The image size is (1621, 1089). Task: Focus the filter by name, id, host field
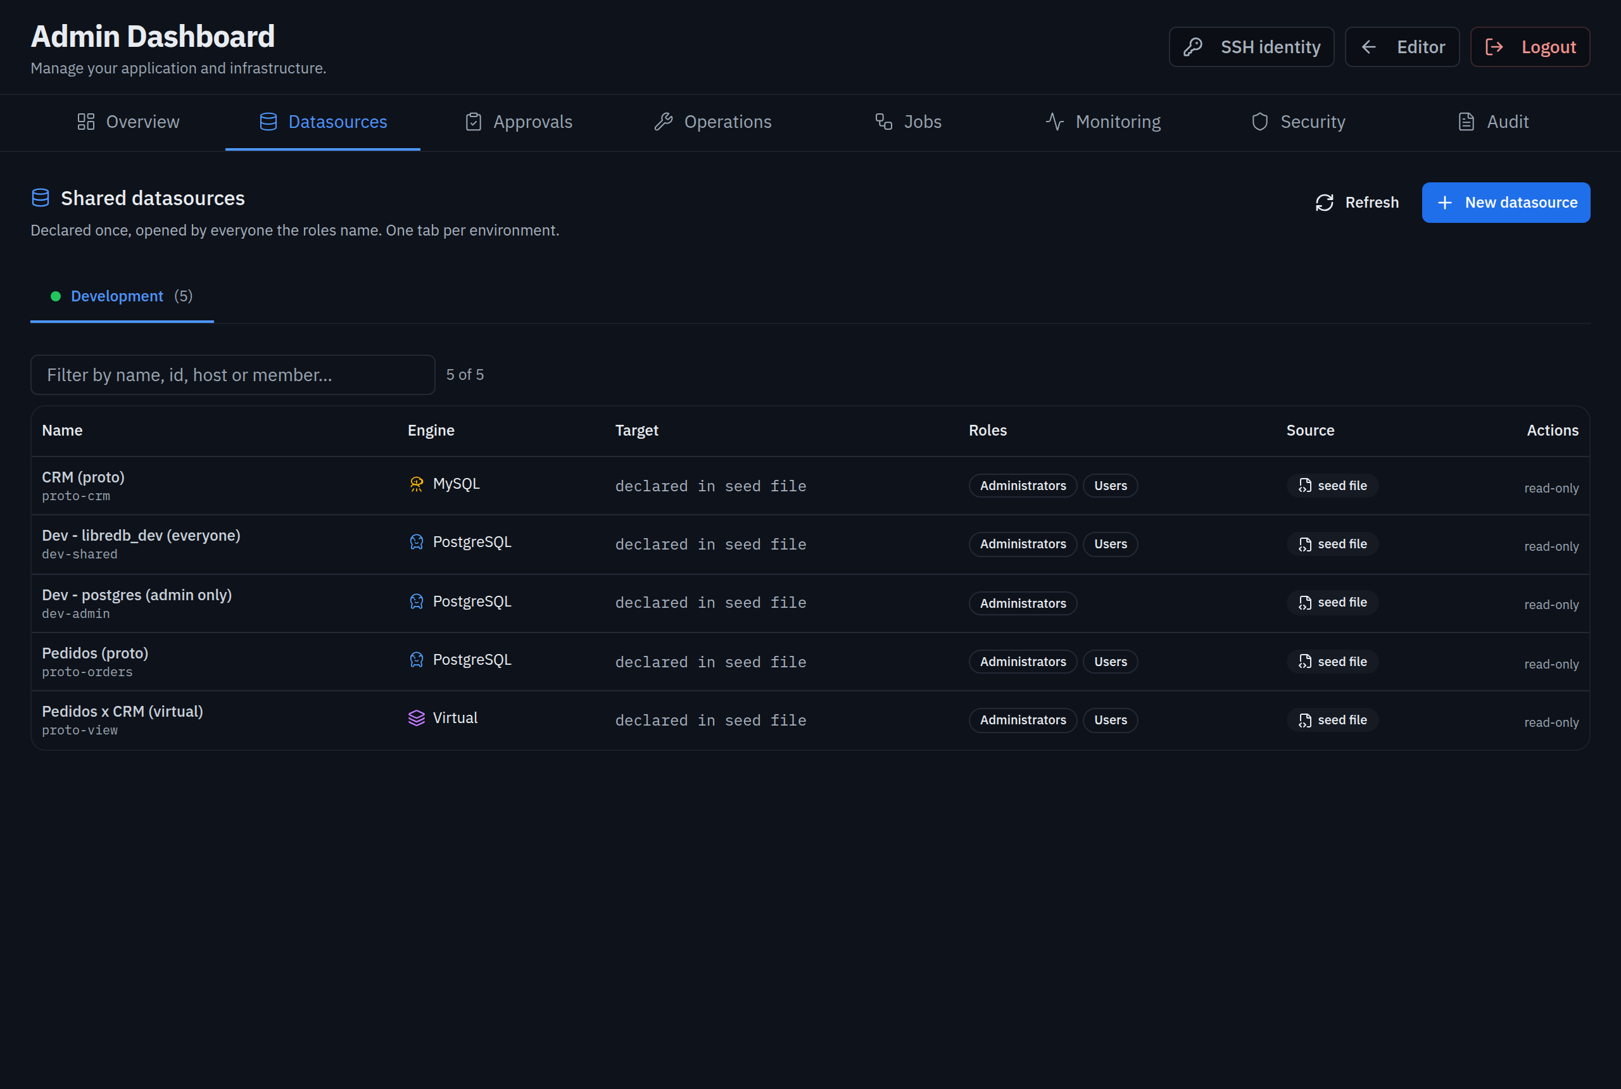pyautogui.click(x=232, y=375)
